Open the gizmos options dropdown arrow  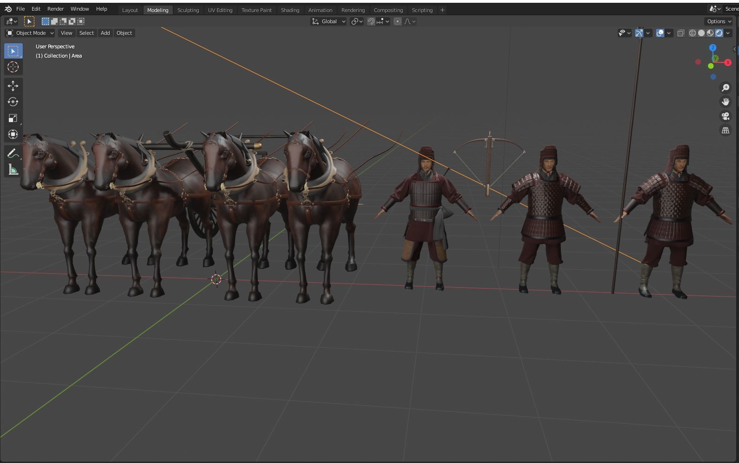[x=648, y=33]
